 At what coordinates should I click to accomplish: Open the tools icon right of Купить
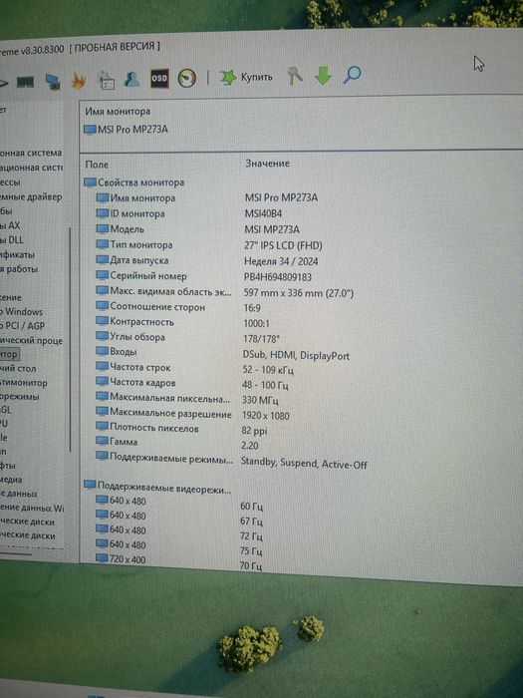click(x=295, y=76)
